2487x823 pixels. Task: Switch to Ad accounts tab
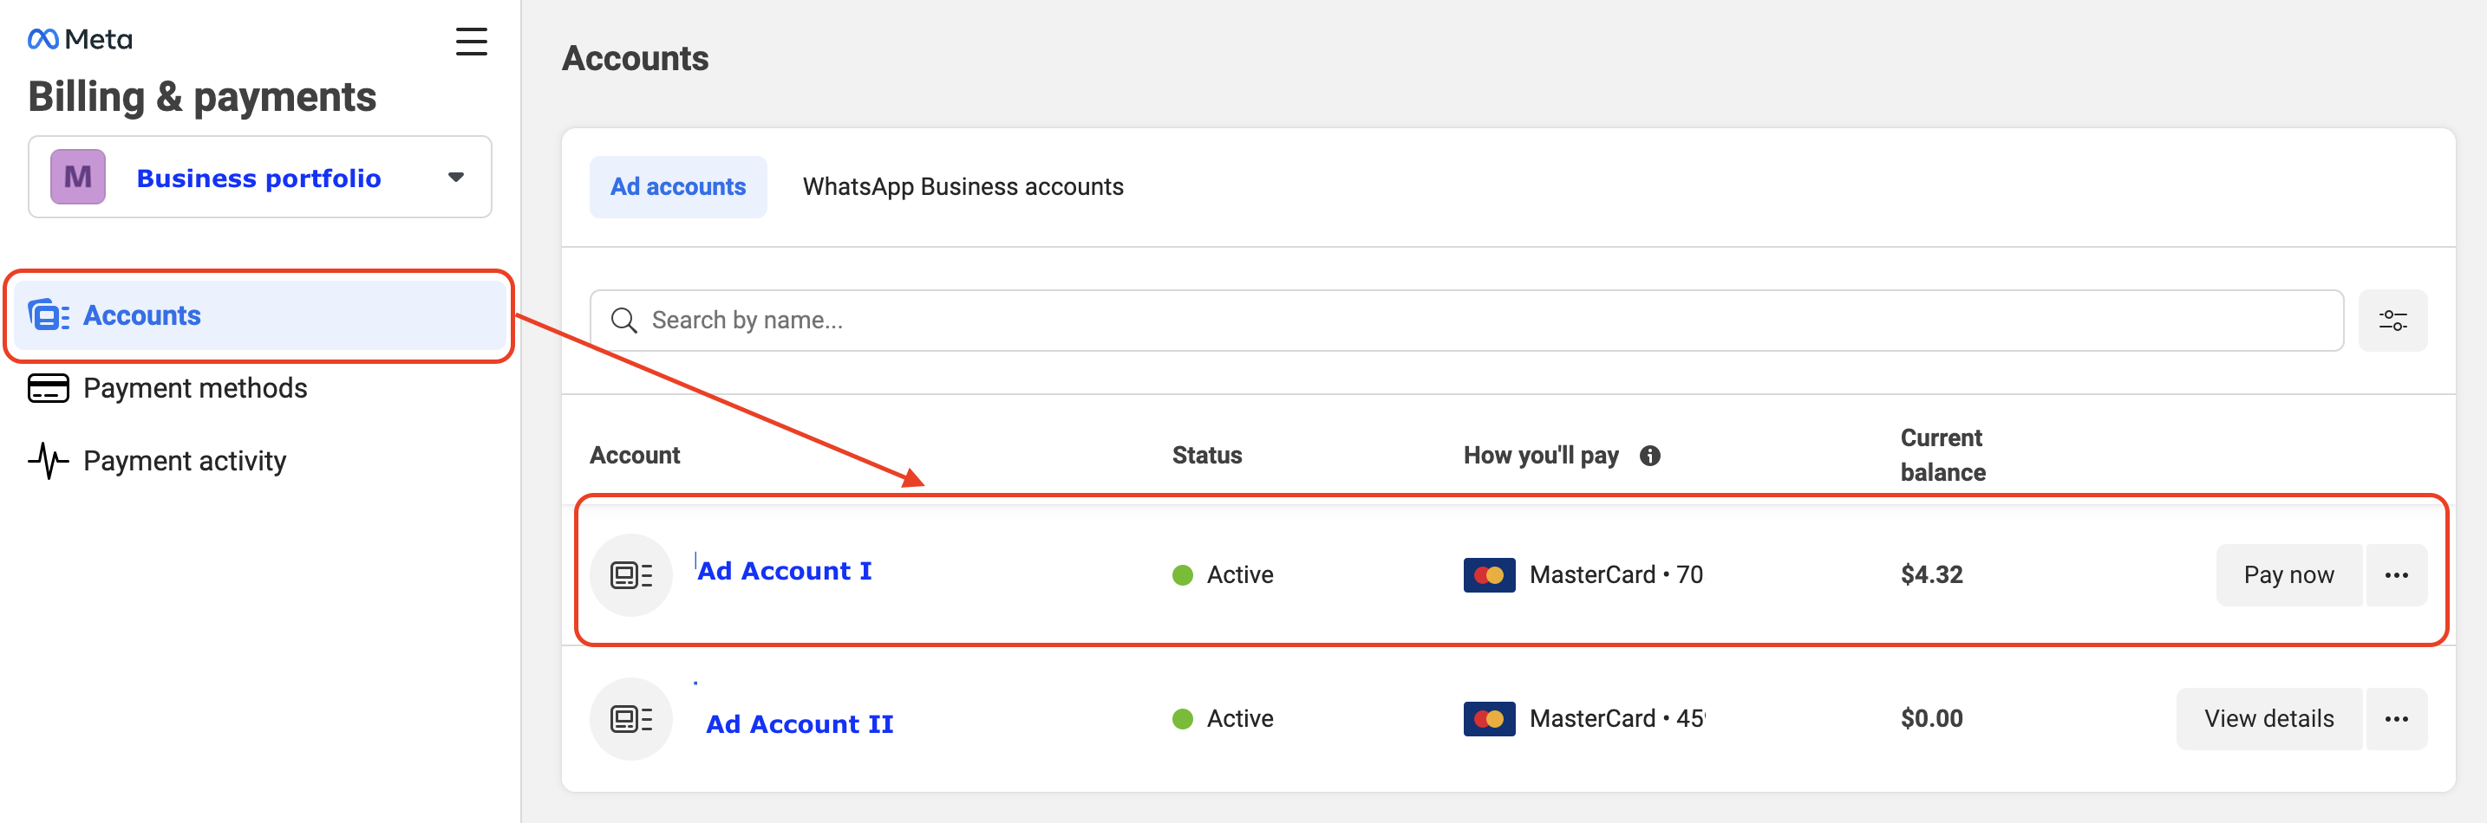678,187
